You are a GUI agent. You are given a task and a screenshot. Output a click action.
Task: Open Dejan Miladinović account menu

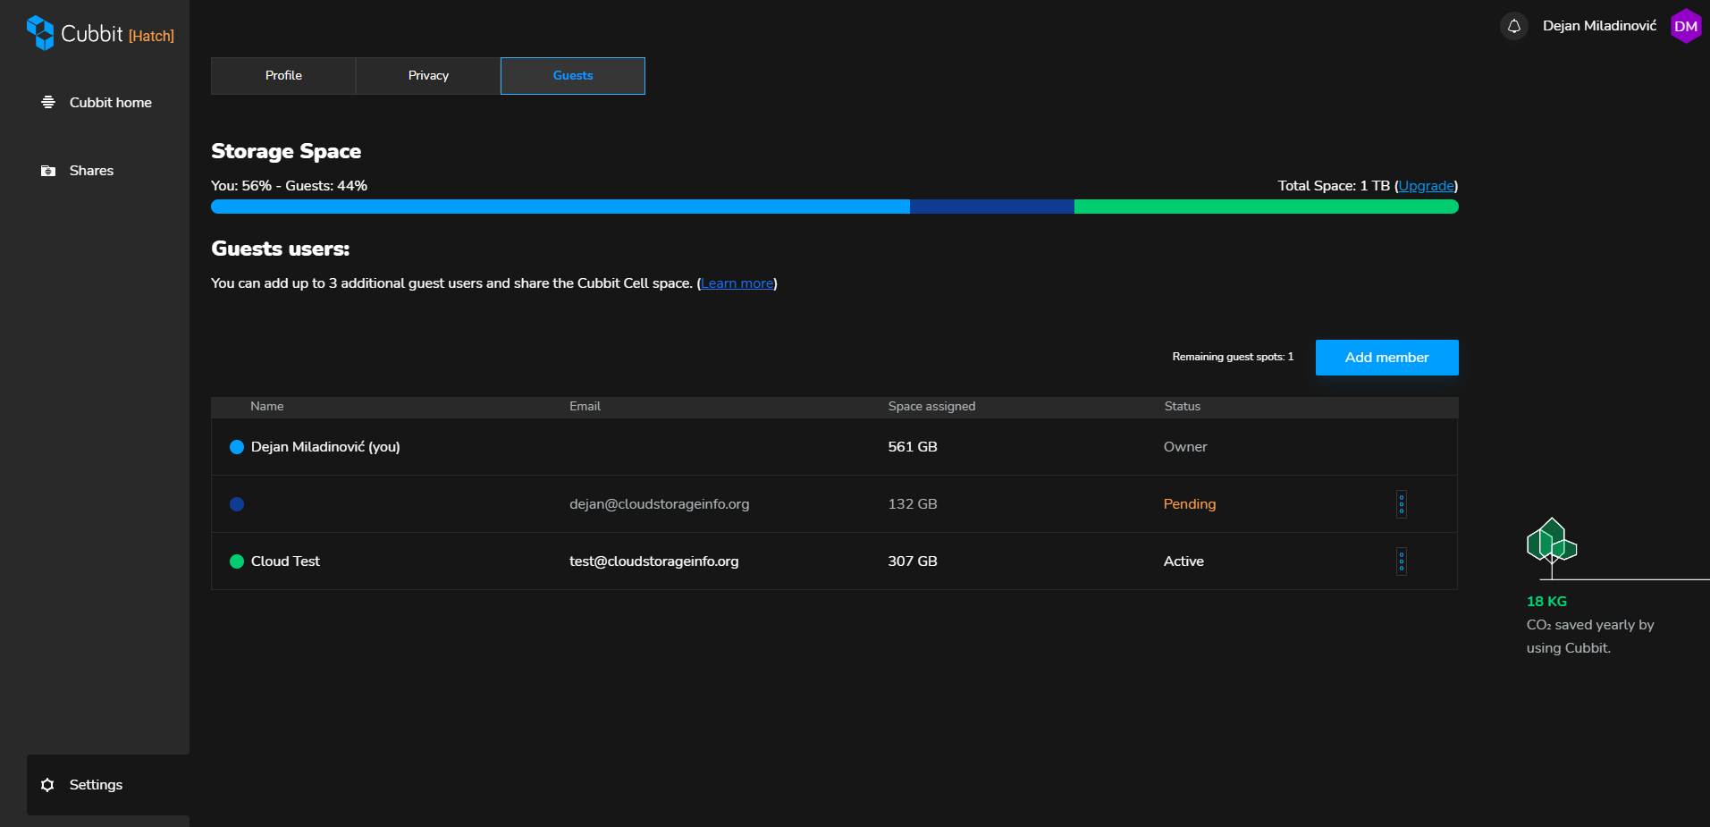click(x=1598, y=26)
